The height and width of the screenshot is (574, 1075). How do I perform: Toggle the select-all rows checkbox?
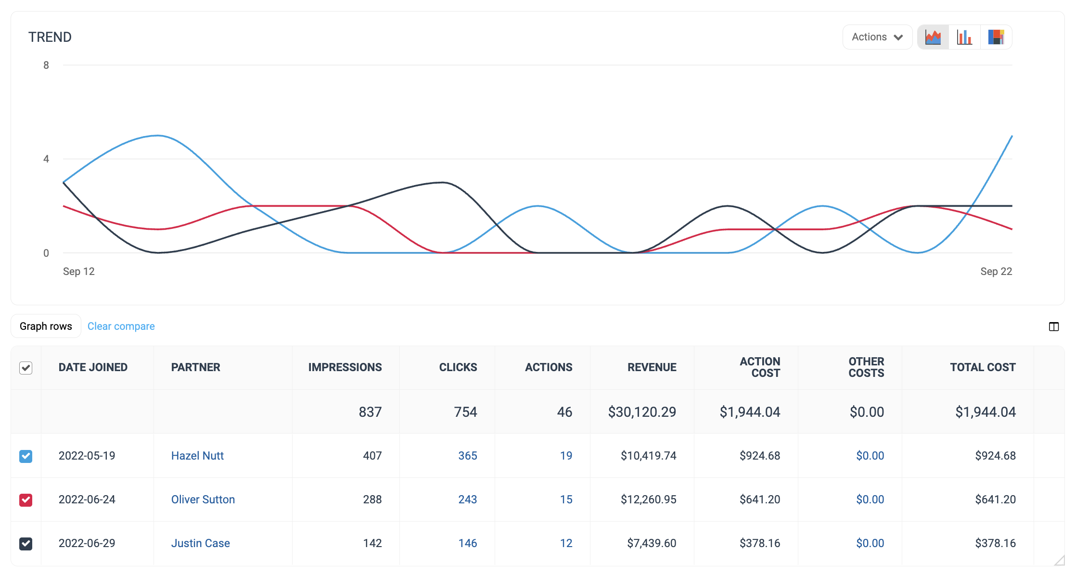pyautogui.click(x=26, y=368)
